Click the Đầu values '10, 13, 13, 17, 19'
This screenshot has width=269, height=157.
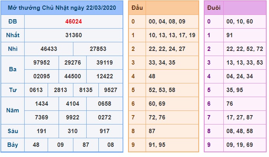172,35
